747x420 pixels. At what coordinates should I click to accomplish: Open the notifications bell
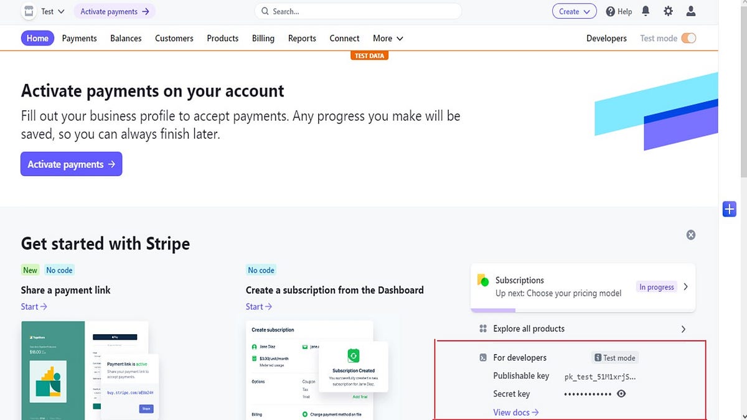[646, 11]
